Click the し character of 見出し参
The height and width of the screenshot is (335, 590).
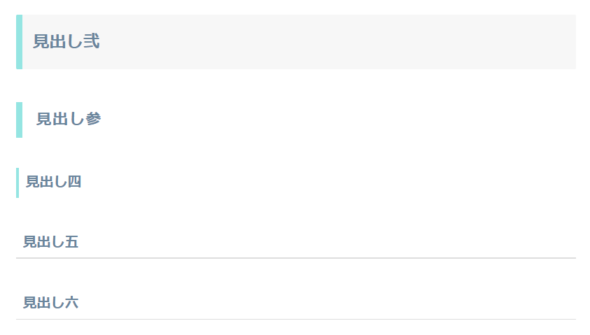pyautogui.click(x=77, y=119)
